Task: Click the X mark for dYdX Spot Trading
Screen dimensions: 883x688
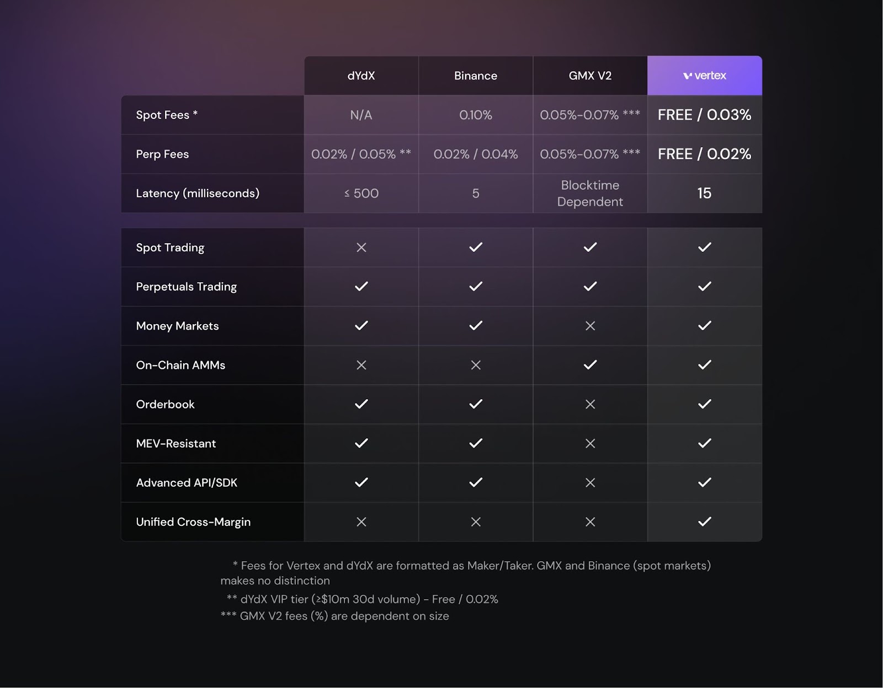Action: click(x=361, y=248)
